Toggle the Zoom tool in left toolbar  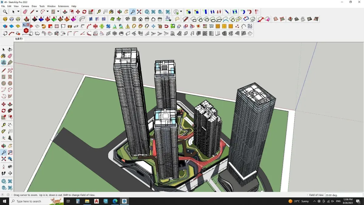coord(4,152)
